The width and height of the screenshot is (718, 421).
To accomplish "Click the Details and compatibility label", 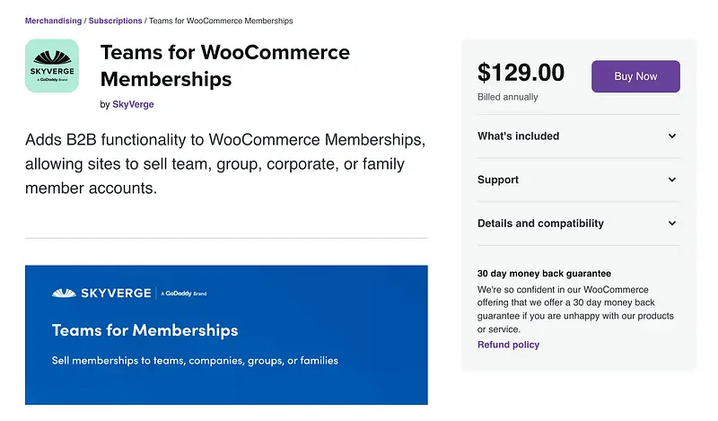I will point(540,224).
